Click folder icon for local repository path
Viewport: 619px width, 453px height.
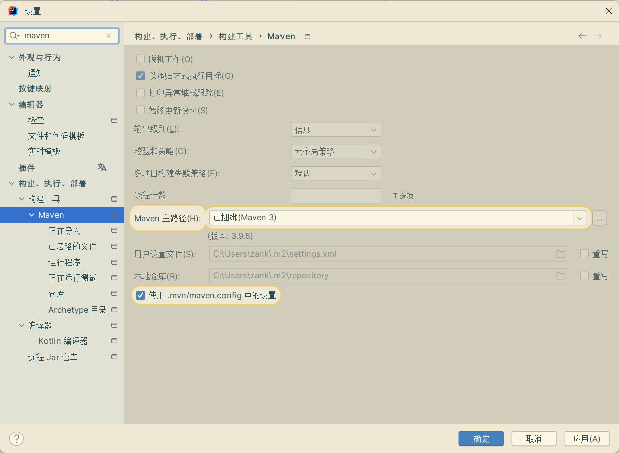pyautogui.click(x=560, y=276)
